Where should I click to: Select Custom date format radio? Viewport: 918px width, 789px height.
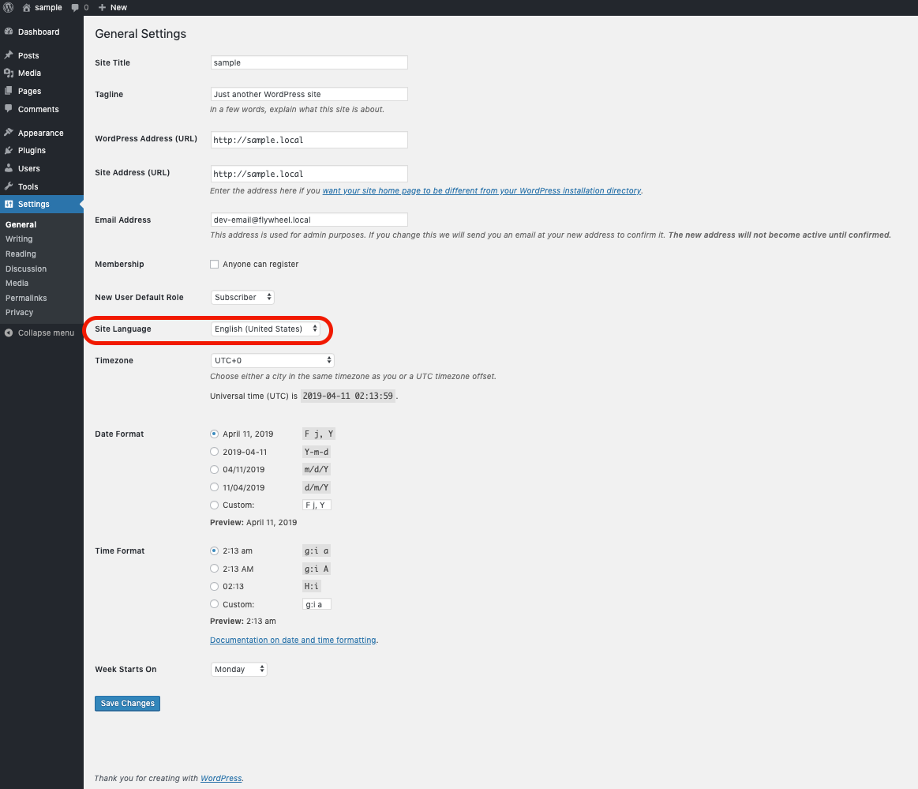(x=214, y=505)
